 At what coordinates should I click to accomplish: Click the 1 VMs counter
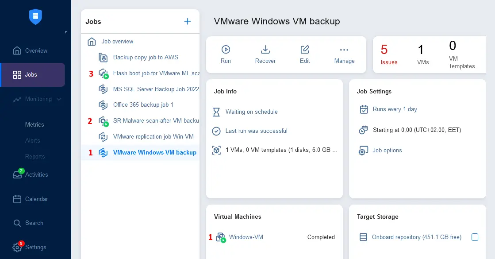click(x=423, y=54)
